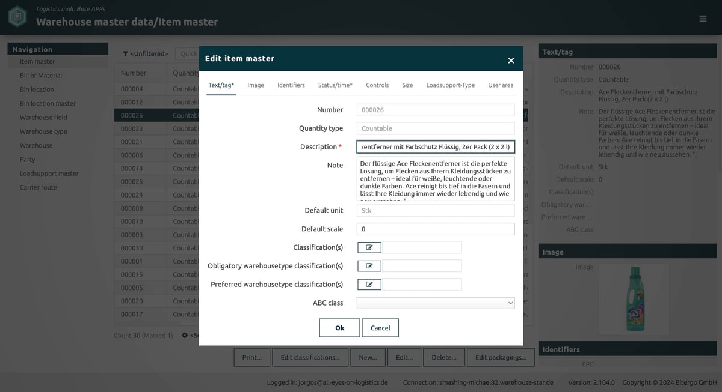Select table row 000023
This screenshot has height=392, width=722.
click(156, 128)
